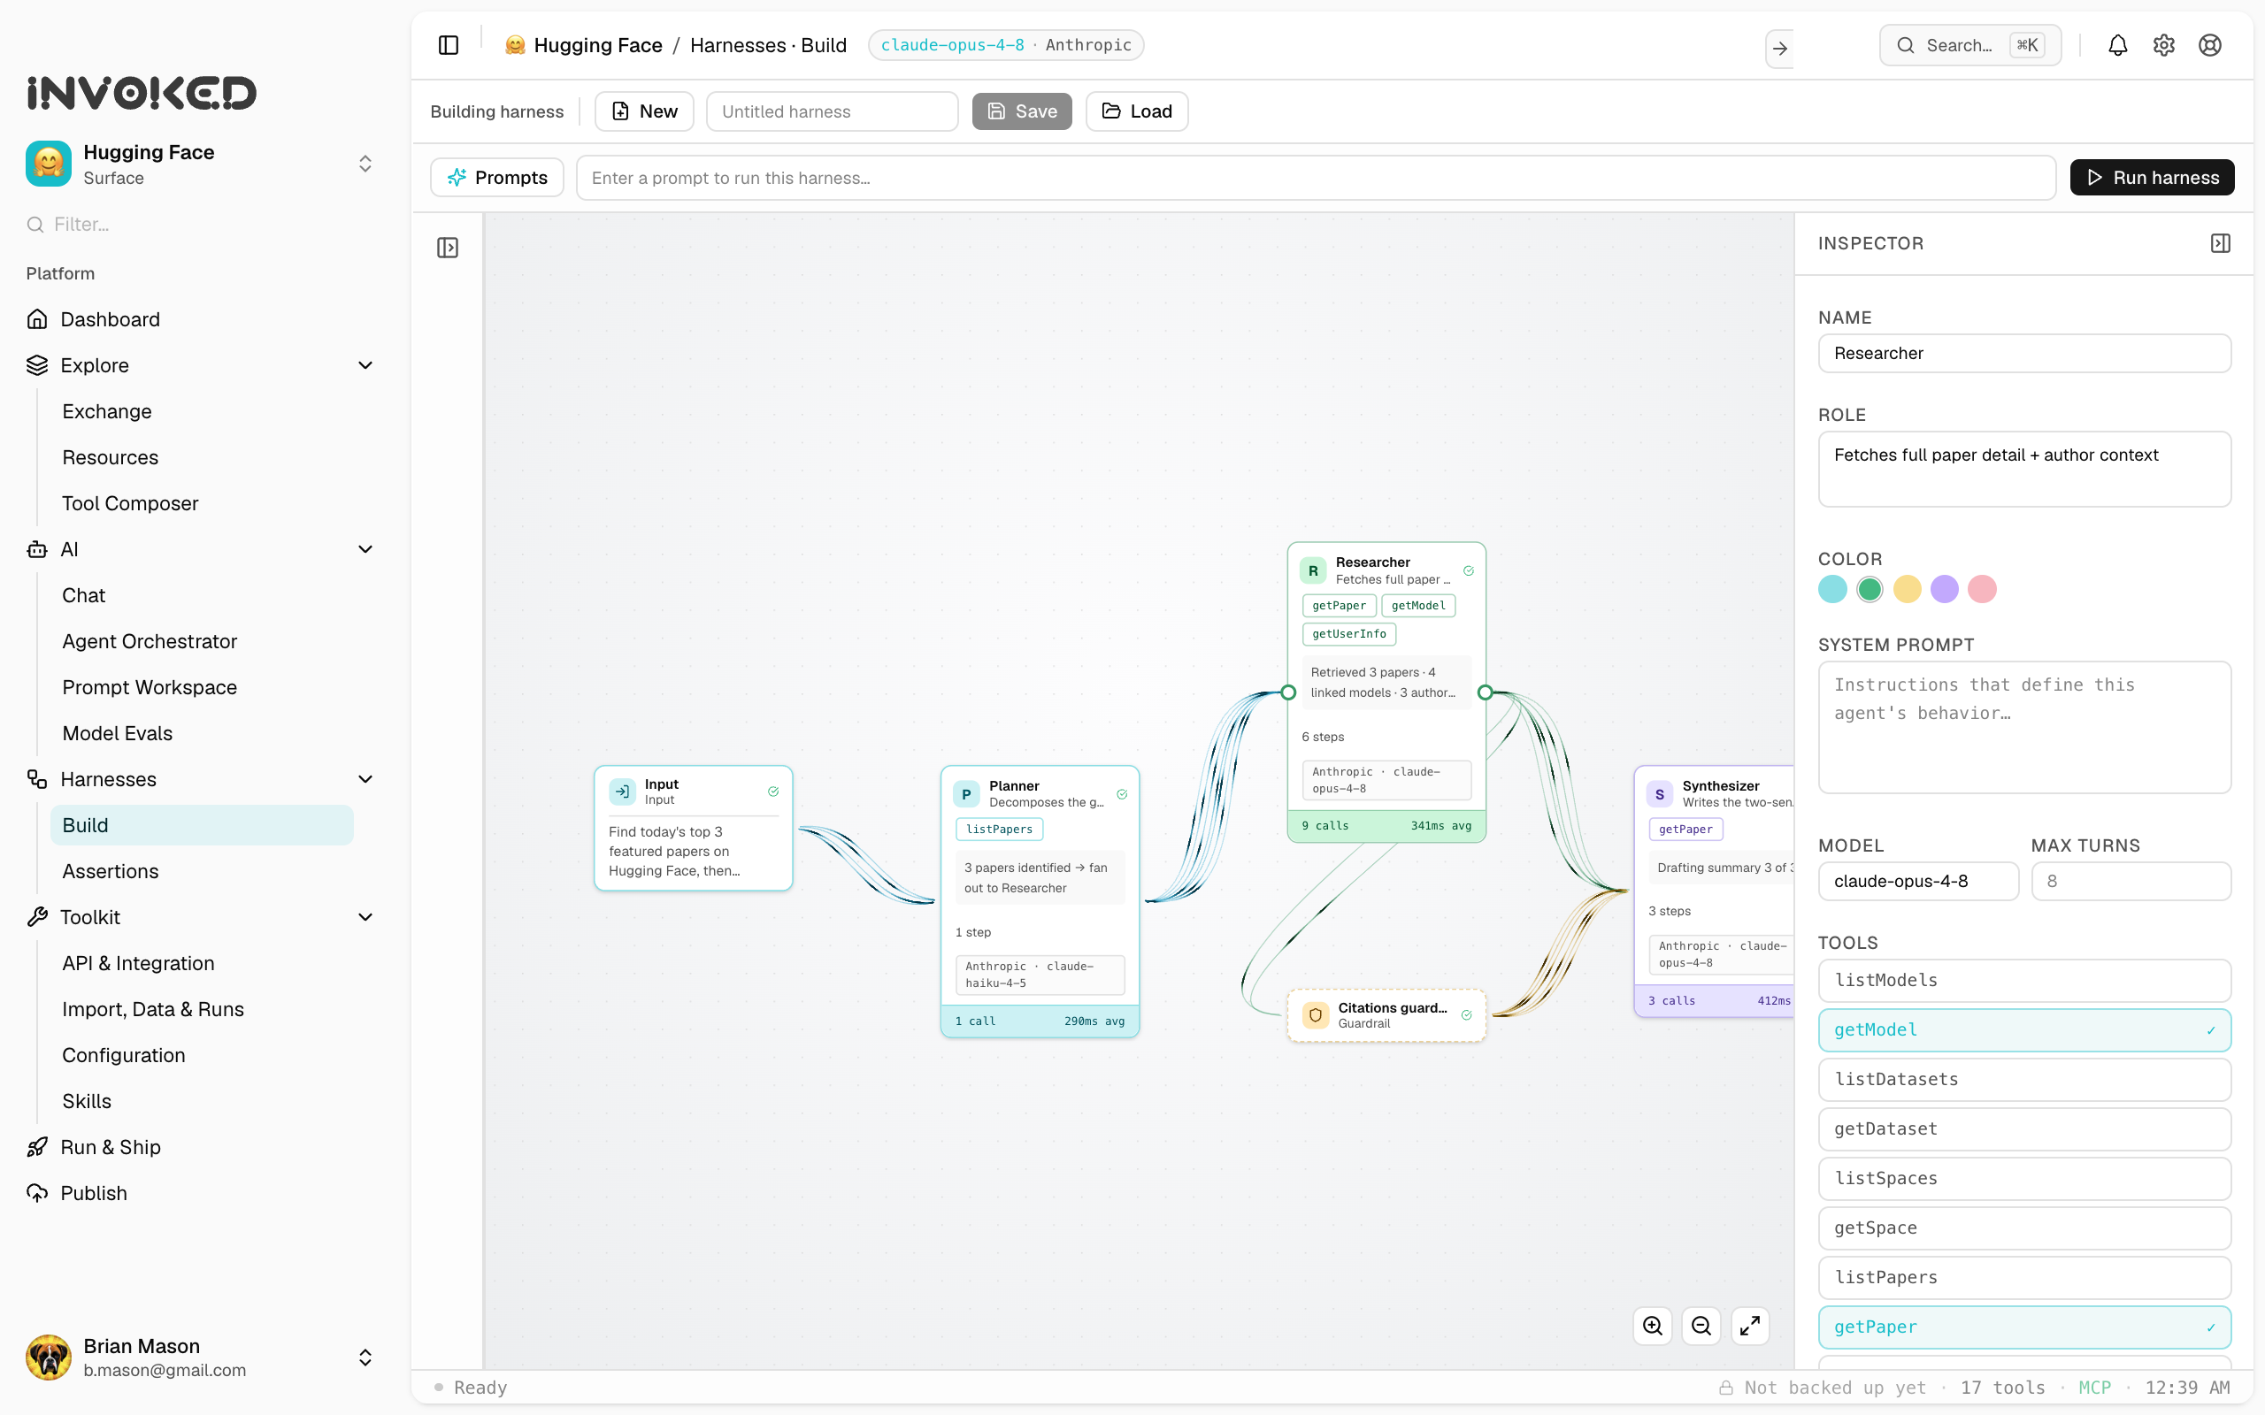Click the Hugging Face workspace emoji avatar
The width and height of the screenshot is (2265, 1415).
(49, 164)
